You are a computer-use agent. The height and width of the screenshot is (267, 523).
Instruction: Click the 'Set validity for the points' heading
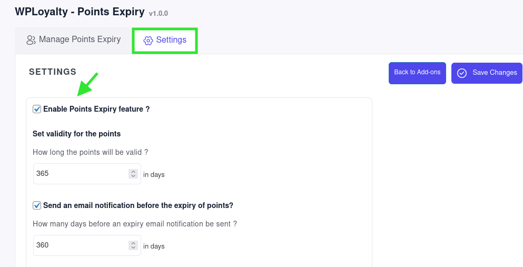tap(77, 134)
